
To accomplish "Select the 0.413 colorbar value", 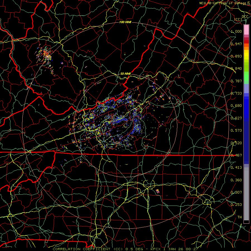I will coord(236,168).
